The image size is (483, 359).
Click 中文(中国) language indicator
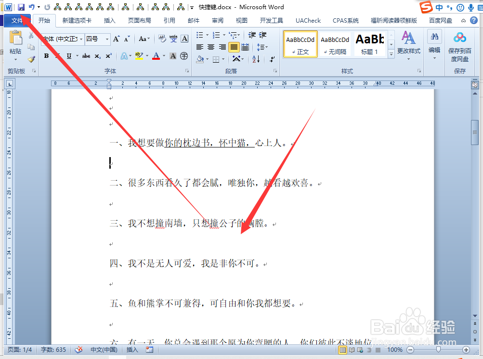(x=104, y=350)
